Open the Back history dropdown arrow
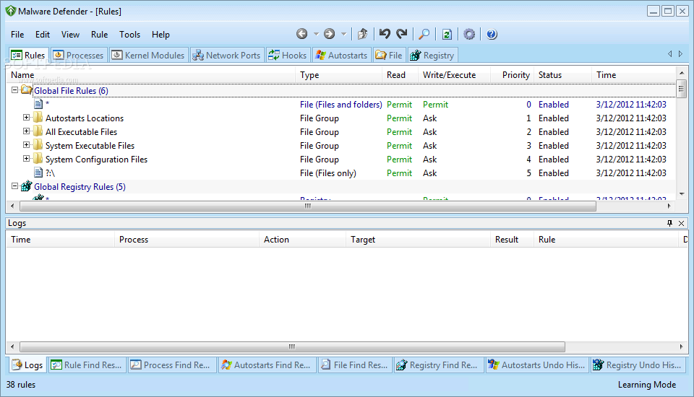The width and height of the screenshot is (694, 397). tap(316, 34)
